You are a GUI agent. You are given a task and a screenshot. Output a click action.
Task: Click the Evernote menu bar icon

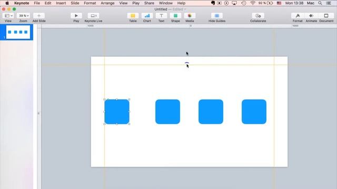(x=213, y=3)
